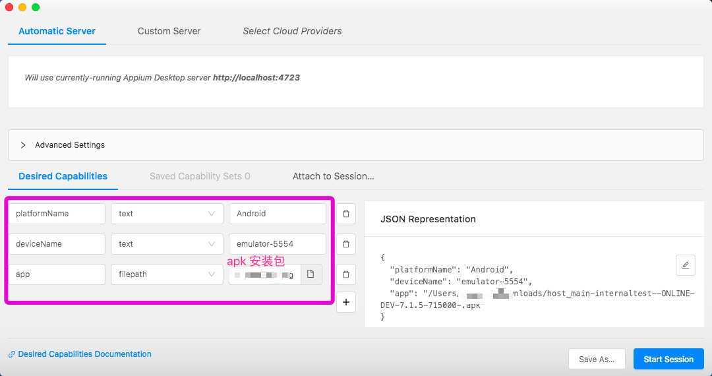Screen dimensions: 712x376
Task: Save capabilities with Save As button
Action: [597, 360]
